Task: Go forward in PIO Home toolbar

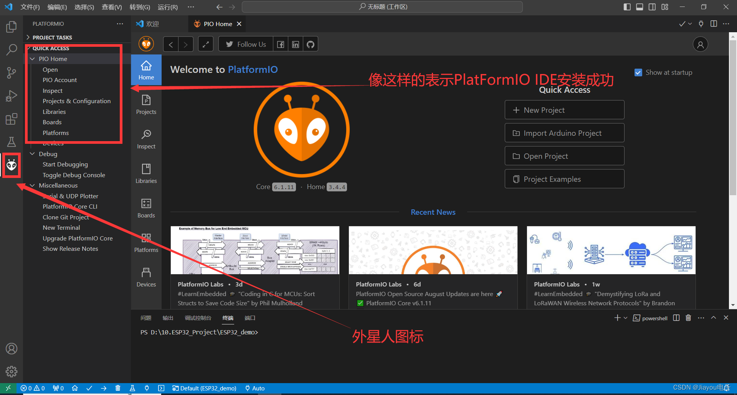Action: (x=186, y=44)
